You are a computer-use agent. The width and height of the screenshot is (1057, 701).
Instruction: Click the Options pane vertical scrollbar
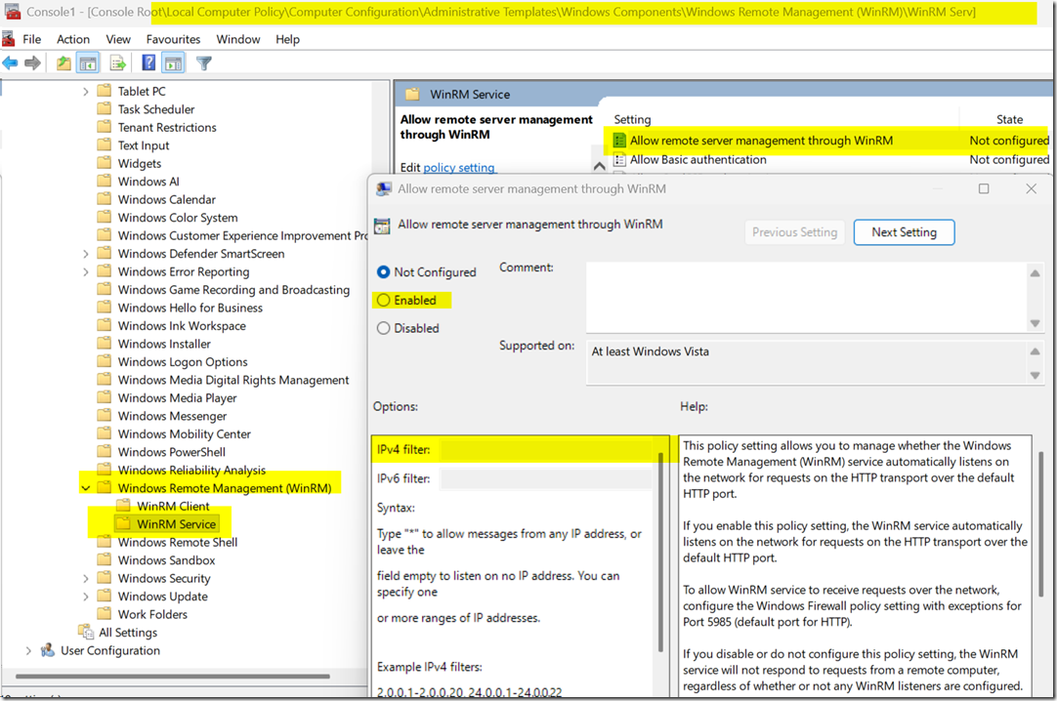(x=660, y=553)
